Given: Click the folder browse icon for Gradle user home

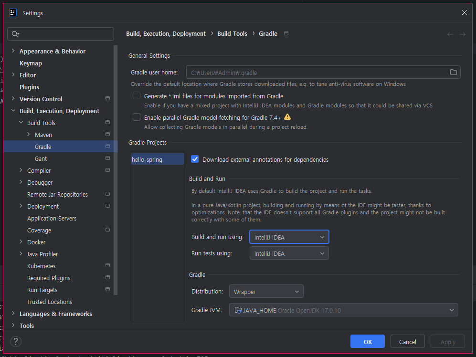Looking at the screenshot, I should (x=453, y=72).
